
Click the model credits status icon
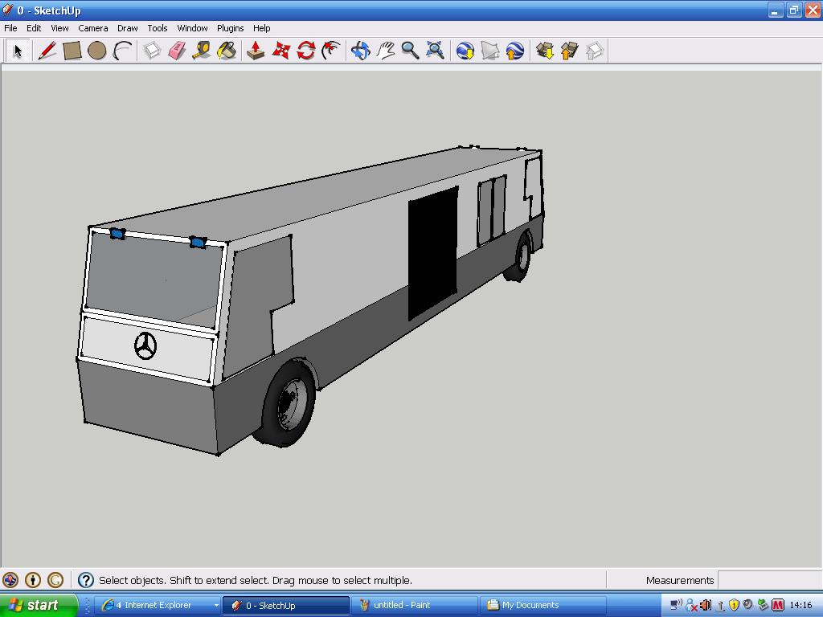click(x=32, y=580)
